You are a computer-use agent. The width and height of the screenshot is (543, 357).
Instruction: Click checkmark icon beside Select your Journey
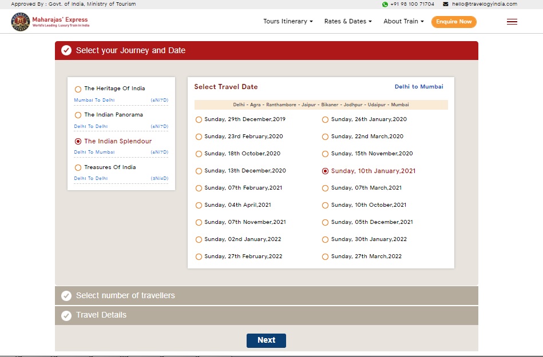click(x=66, y=50)
